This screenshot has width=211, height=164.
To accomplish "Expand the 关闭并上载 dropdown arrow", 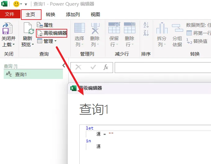I will coord(13,44).
